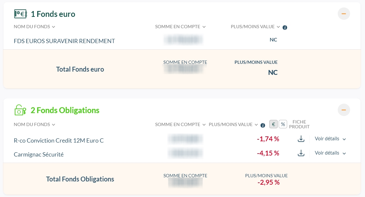This screenshot has width=365, height=197.
Task: Sort Obligations funds by Plus/Moins Value
Action: coord(233,124)
